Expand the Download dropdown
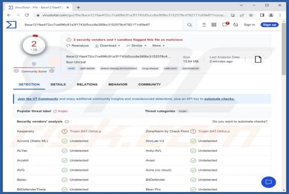 [107, 45]
